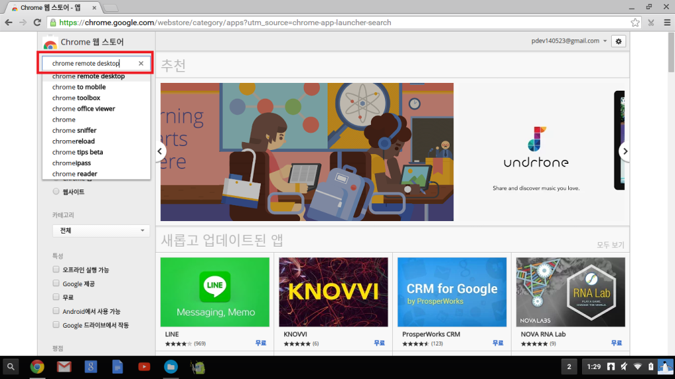Click the clock showing 1:29
The image size is (675, 379).
(594, 366)
